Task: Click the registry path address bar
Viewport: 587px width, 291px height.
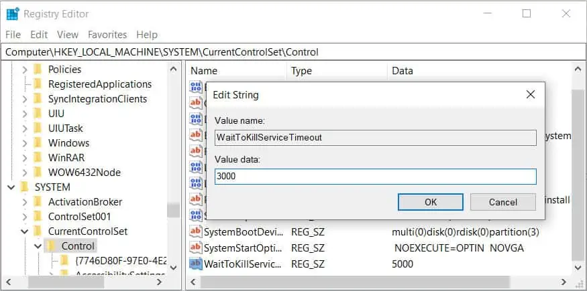Action: (293, 52)
